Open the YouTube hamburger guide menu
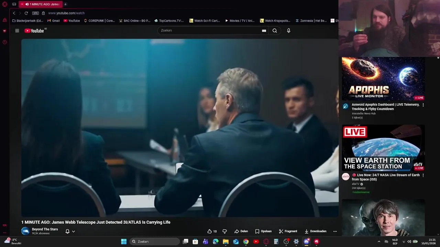This screenshot has height=247, width=440. (x=17, y=31)
